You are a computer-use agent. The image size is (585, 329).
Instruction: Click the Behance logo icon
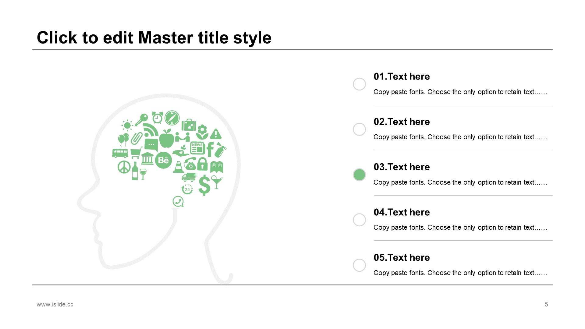tap(163, 160)
